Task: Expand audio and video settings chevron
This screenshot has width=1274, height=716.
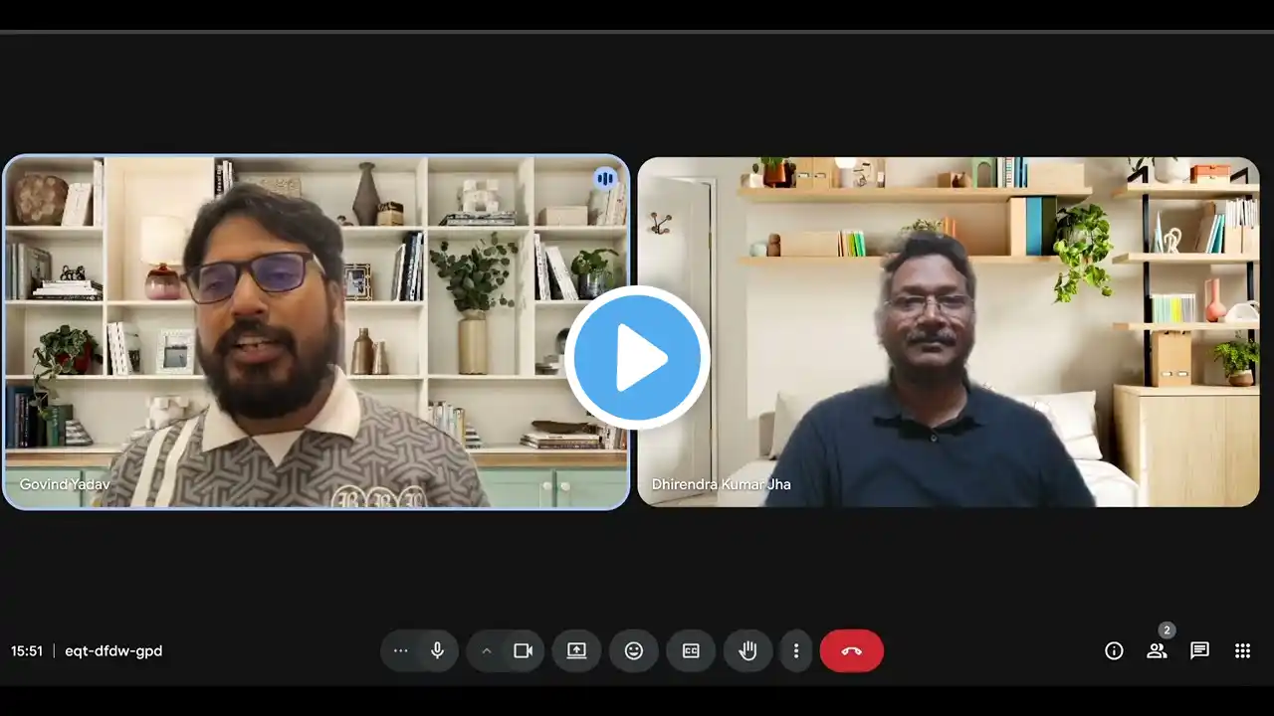Action: [487, 650]
